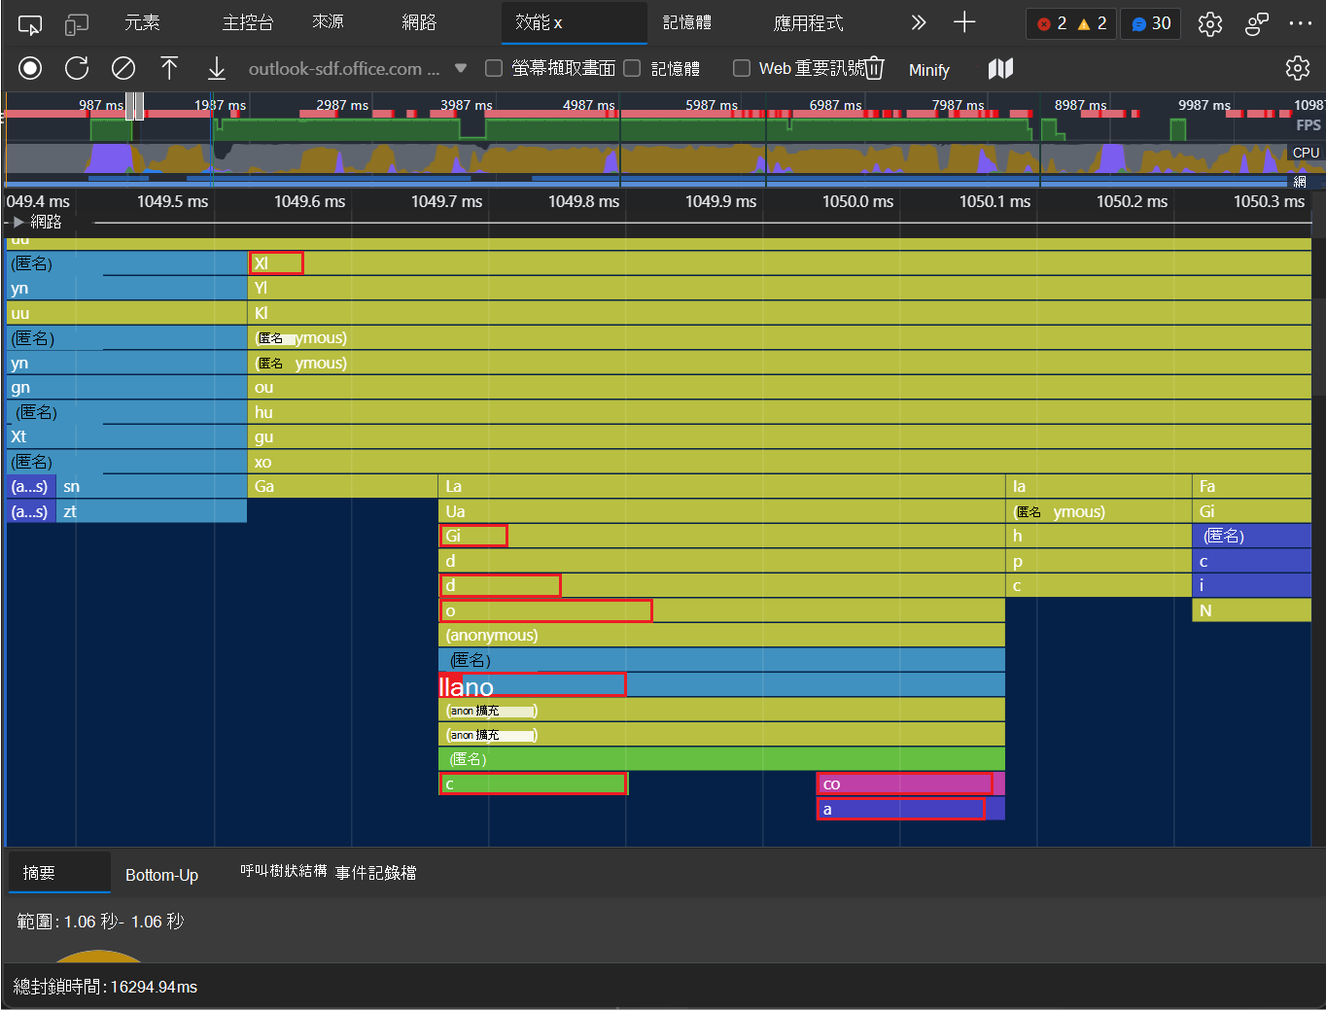Select the gu flame chart block
Viewport: 1326px width, 1010px height.
(780, 437)
